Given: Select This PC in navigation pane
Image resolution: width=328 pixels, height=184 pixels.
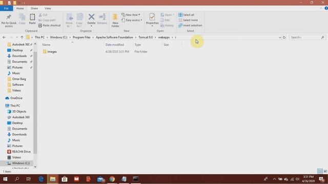Looking at the screenshot, I should click(15, 106).
